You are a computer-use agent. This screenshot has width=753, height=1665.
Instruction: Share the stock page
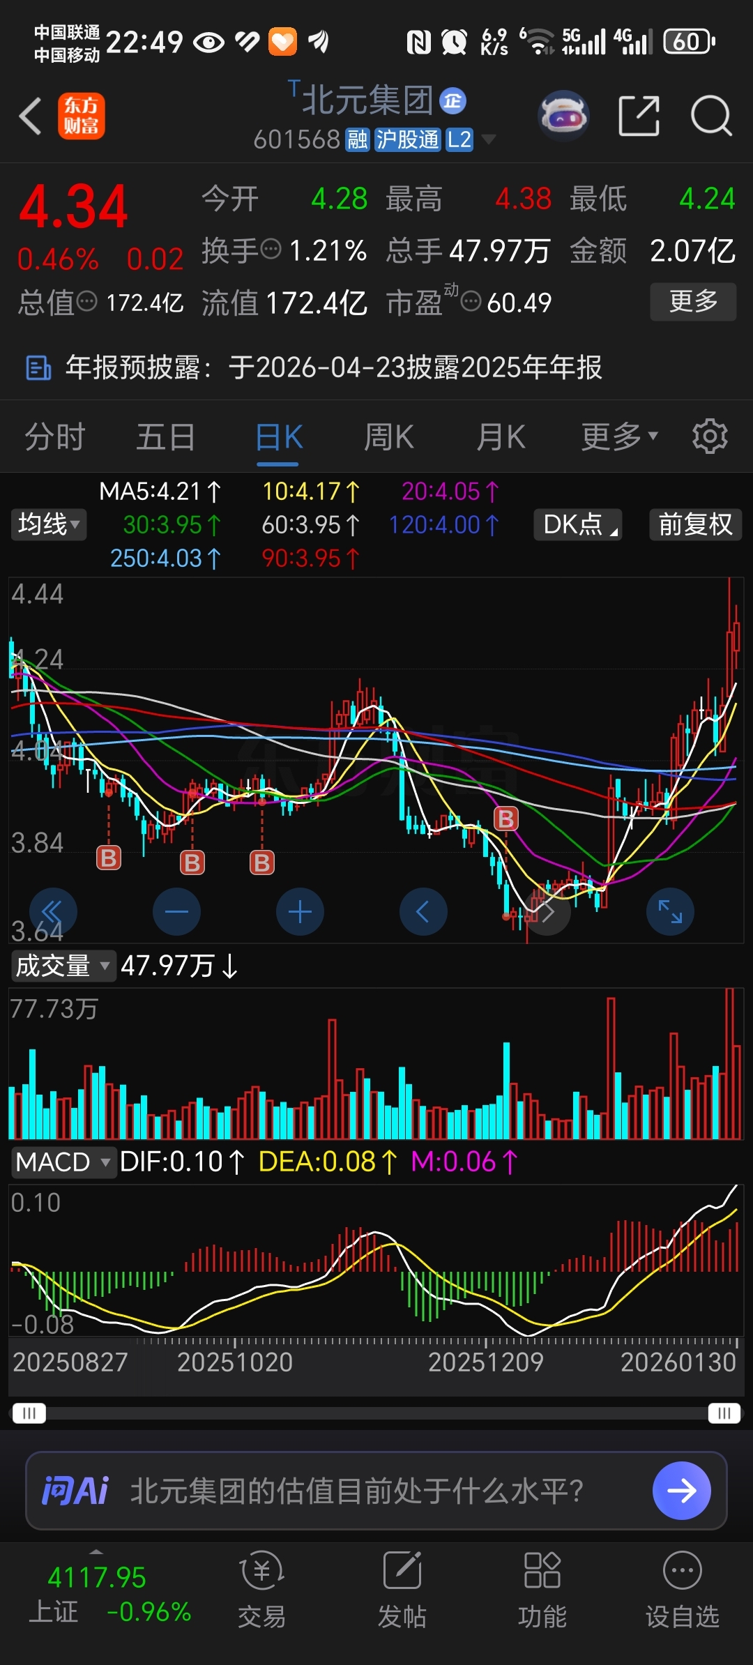click(x=639, y=116)
